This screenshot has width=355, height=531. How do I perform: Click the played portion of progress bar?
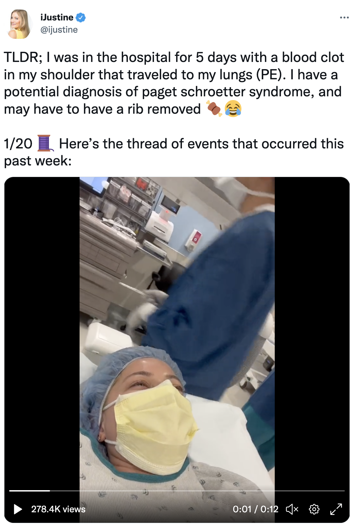30,490
